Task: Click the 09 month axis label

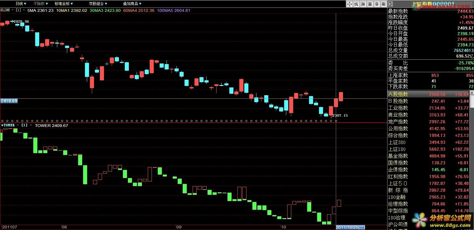Action: tap(179, 227)
